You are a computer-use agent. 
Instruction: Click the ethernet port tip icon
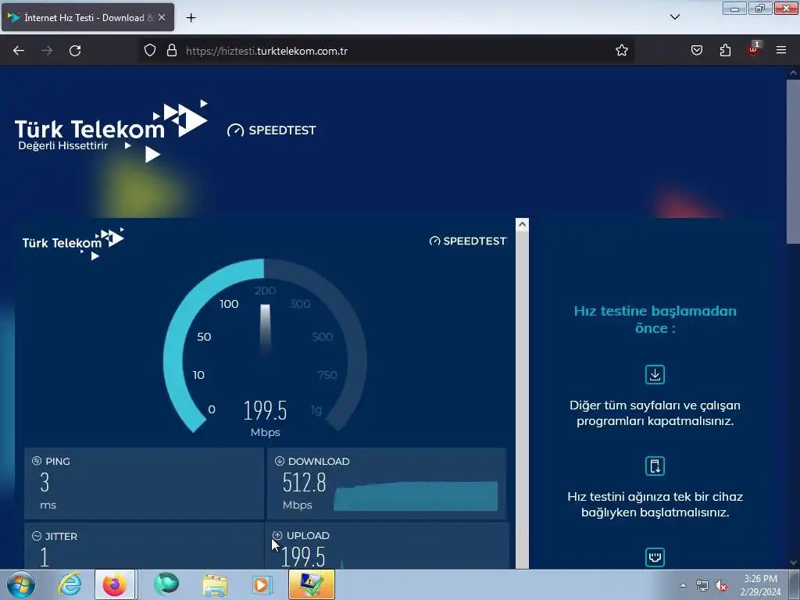point(655,557)
